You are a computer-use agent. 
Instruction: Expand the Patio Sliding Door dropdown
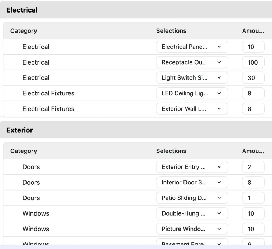(x=192, y=198)
